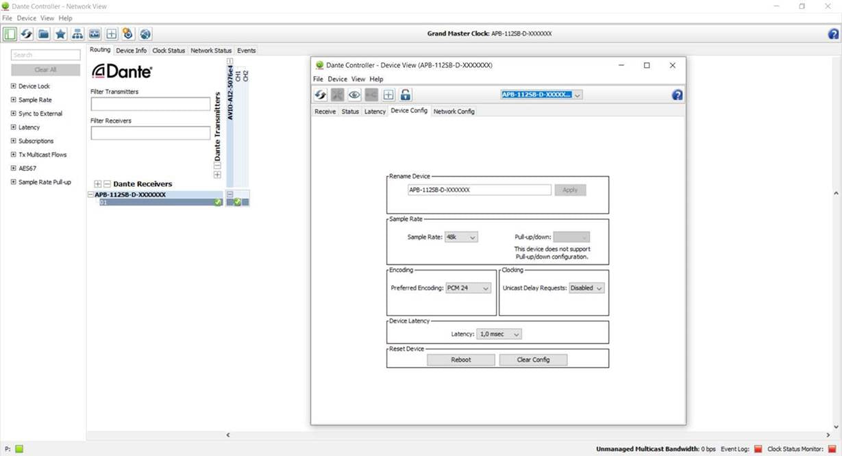This screenshot has height=456, width=842.
Task: Toggle subscription checkmark for receiver channel 01
Action: tap(237, 202)
